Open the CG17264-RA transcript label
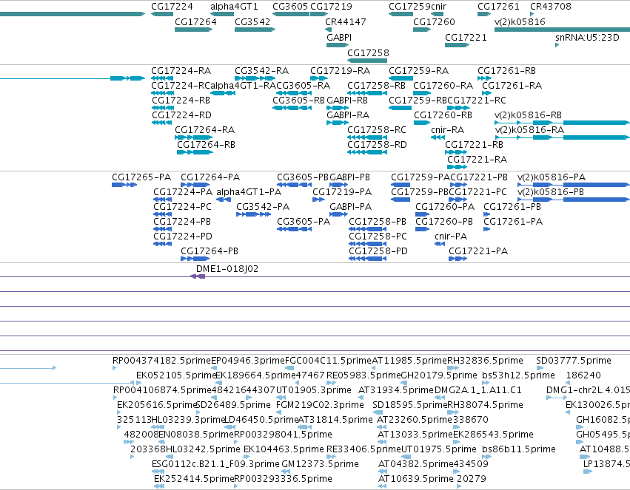 204,130
